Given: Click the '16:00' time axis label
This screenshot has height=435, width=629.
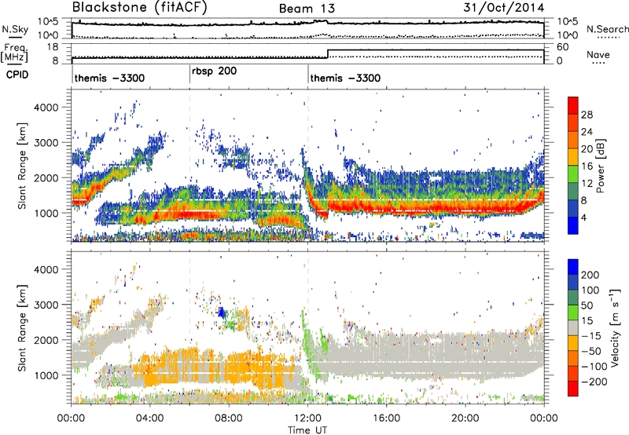Looking at the screenshot, I should [386, 419].
